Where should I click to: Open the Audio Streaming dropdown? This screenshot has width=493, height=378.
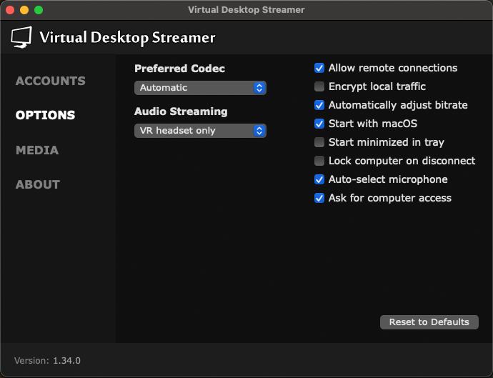[x=200, y=131]
